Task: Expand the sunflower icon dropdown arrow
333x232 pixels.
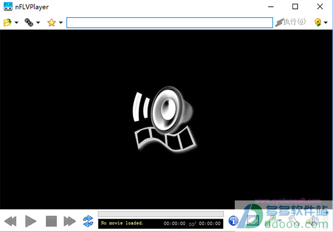Action: coord(326,23)
